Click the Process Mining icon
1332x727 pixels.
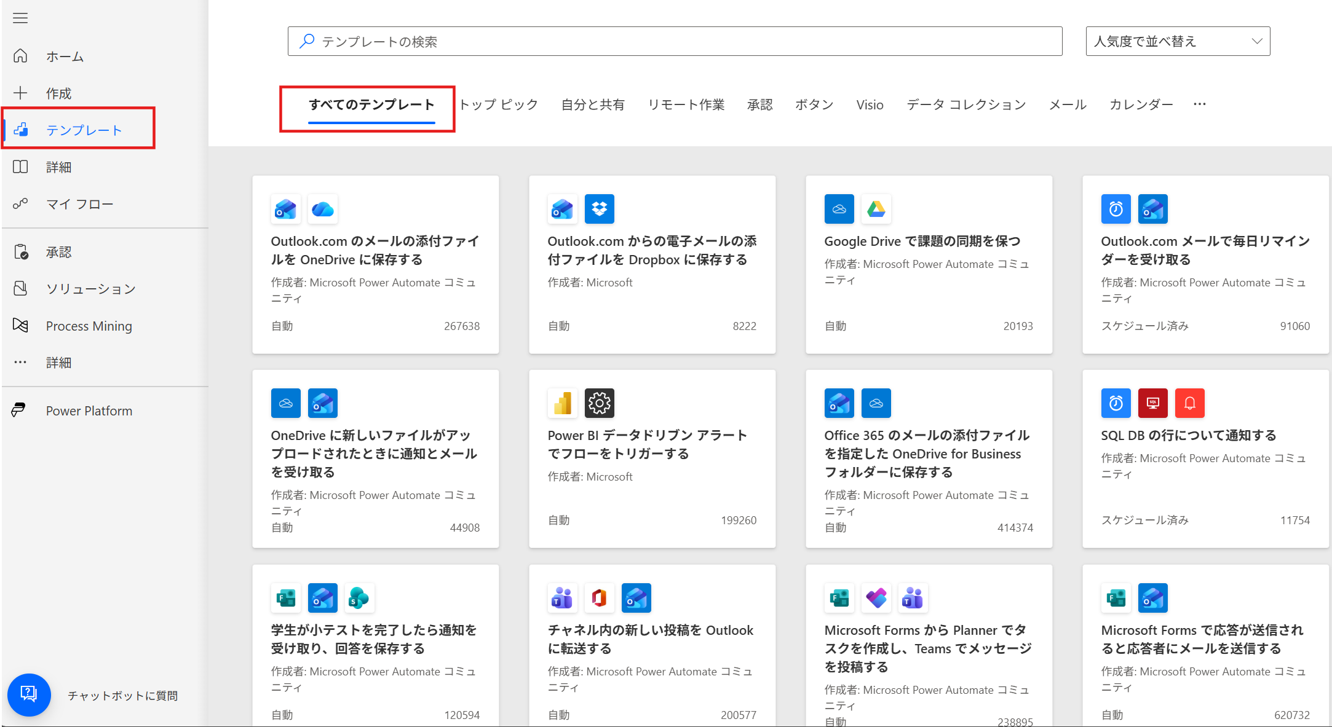[20, 325]
